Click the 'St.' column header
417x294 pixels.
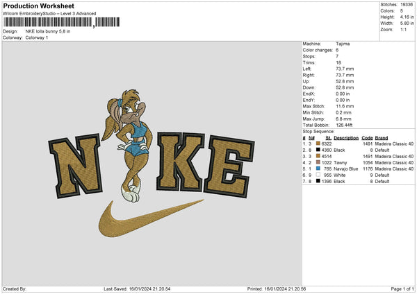tap(329, 138)
